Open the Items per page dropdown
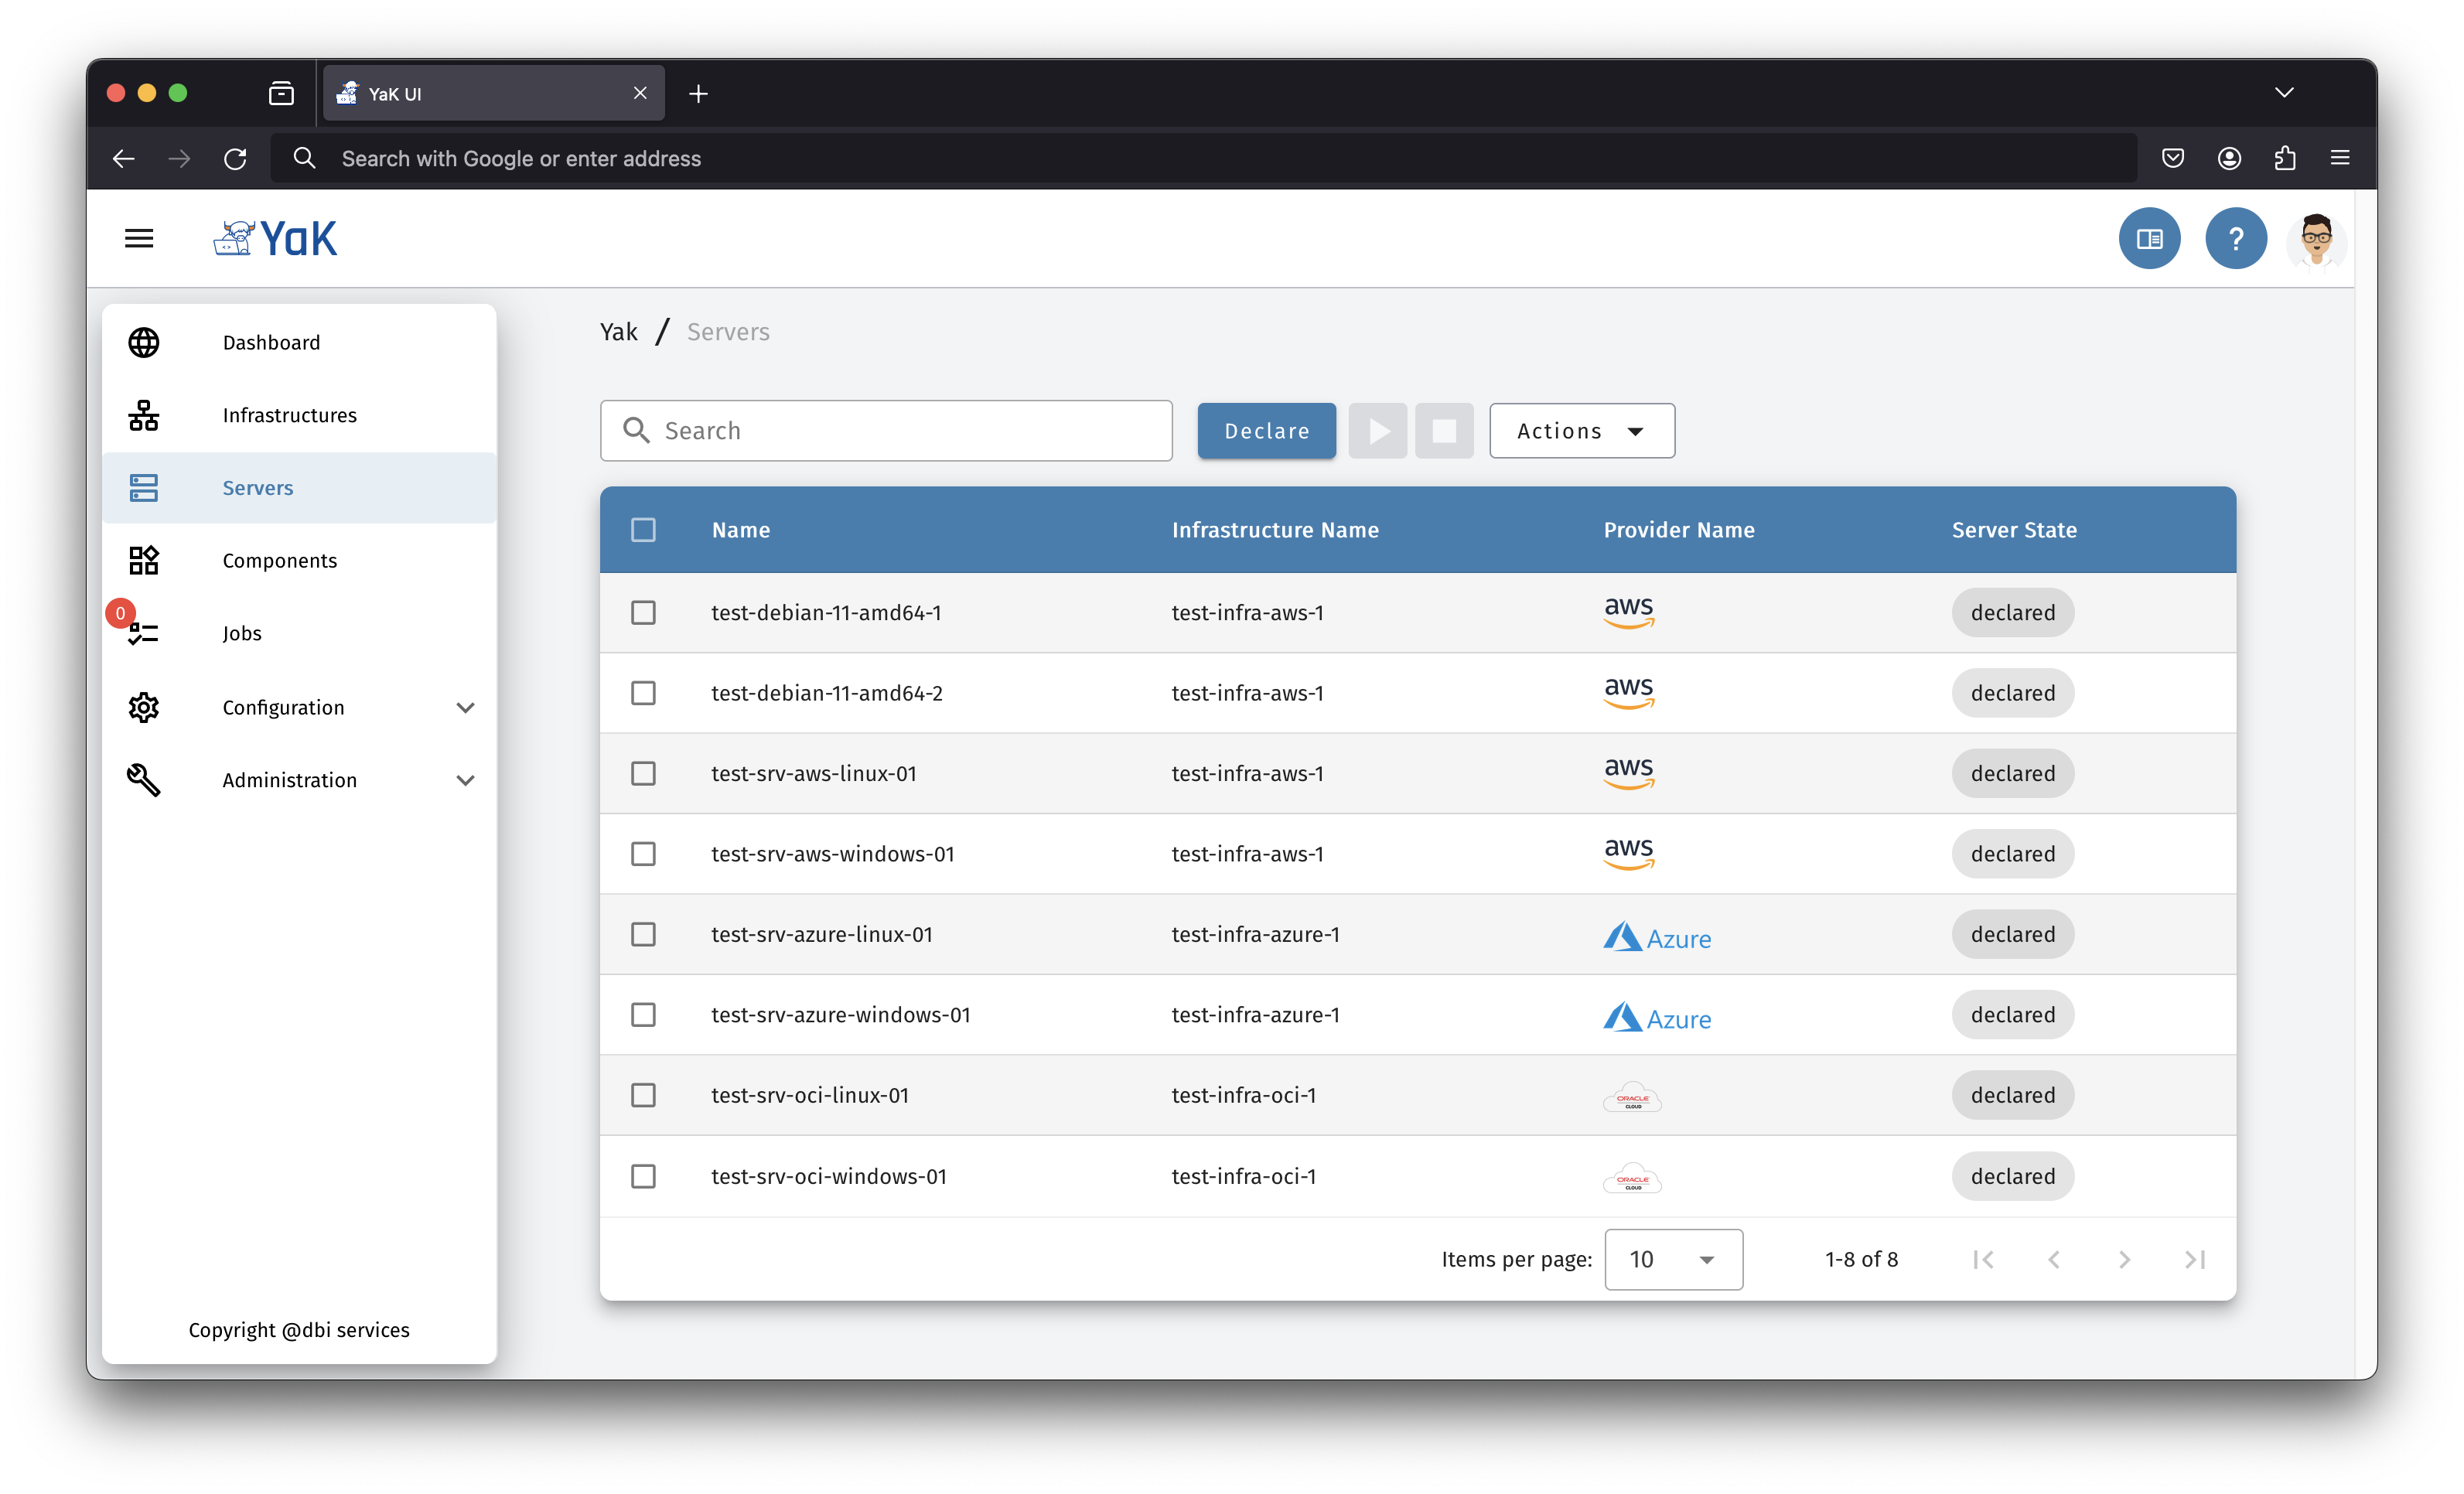The height and width of the screenshot is (1494, 2464). (1673, 1259)
